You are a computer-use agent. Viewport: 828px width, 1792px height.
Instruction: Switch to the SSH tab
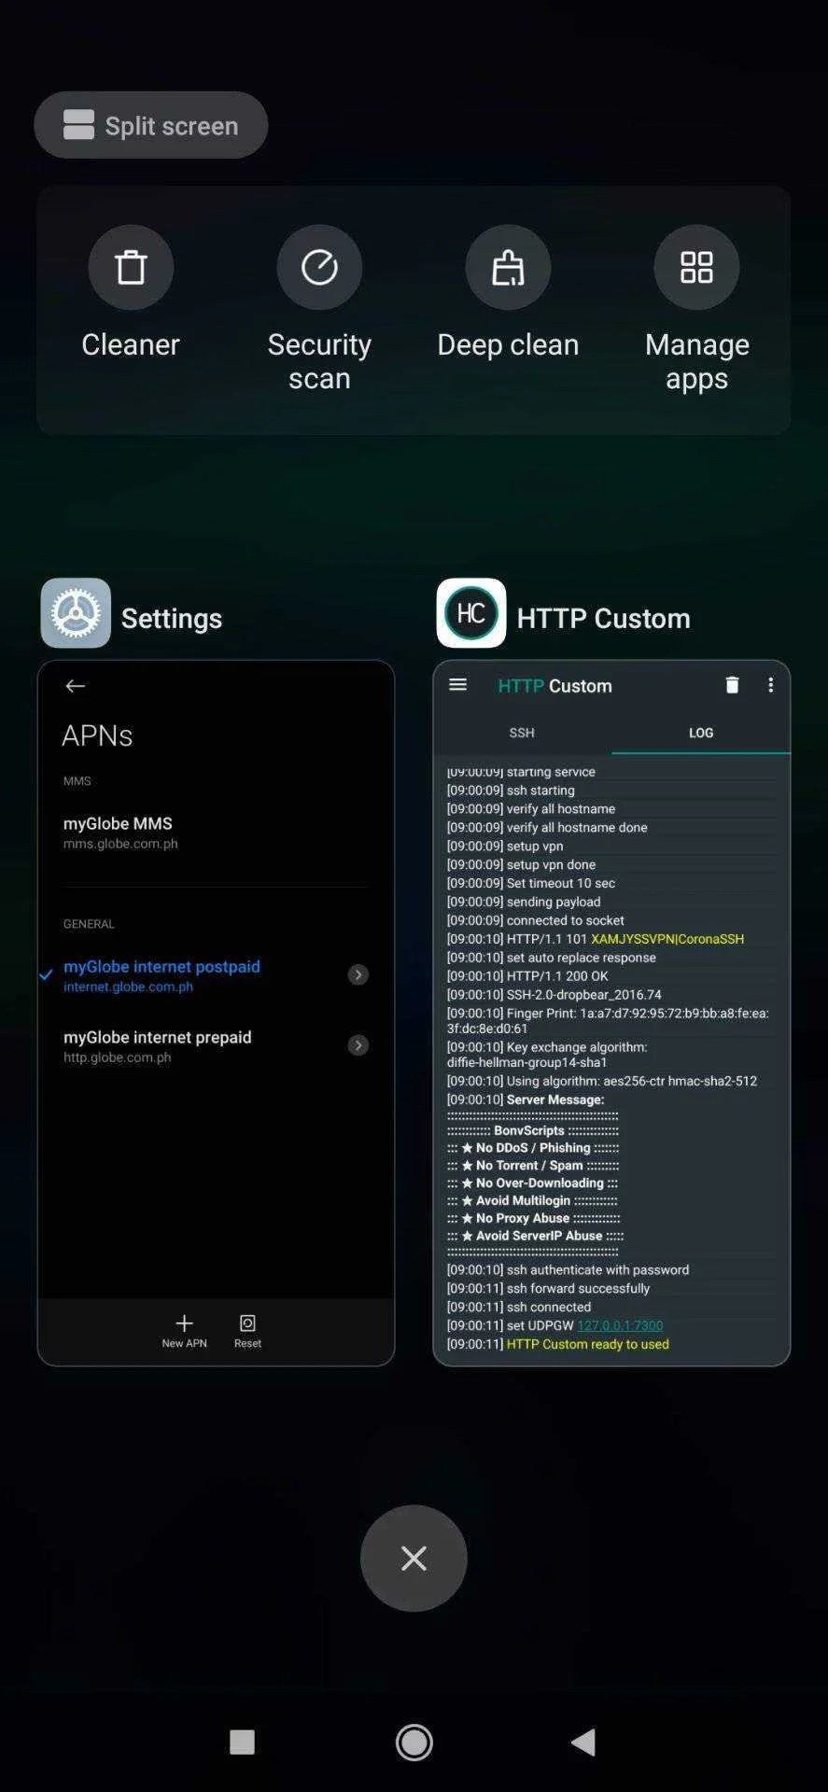click(522, 733)
